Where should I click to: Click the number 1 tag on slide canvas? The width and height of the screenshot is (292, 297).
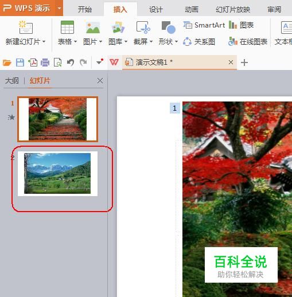click(x=175, y=108)
